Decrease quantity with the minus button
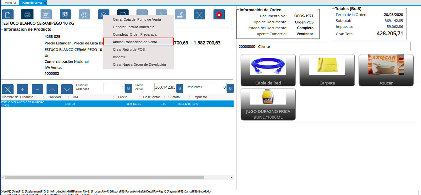The image size is (421, 195). coord(37,89)
